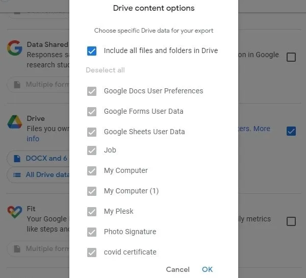Toggle Google Forms User Data checkbox
This screenshot has height=278, width=306.
click(92, 112)
